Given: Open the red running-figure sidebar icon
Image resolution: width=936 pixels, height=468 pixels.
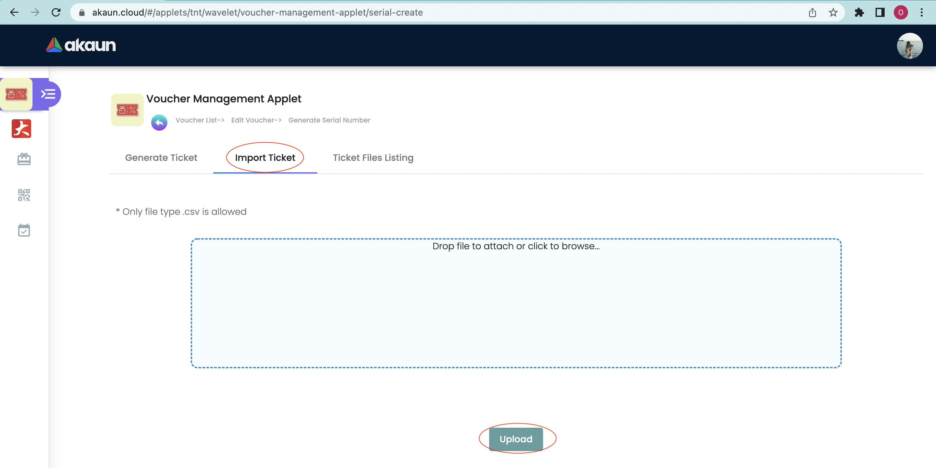Looking at the screenshot, I should click(x=21, y=129).
